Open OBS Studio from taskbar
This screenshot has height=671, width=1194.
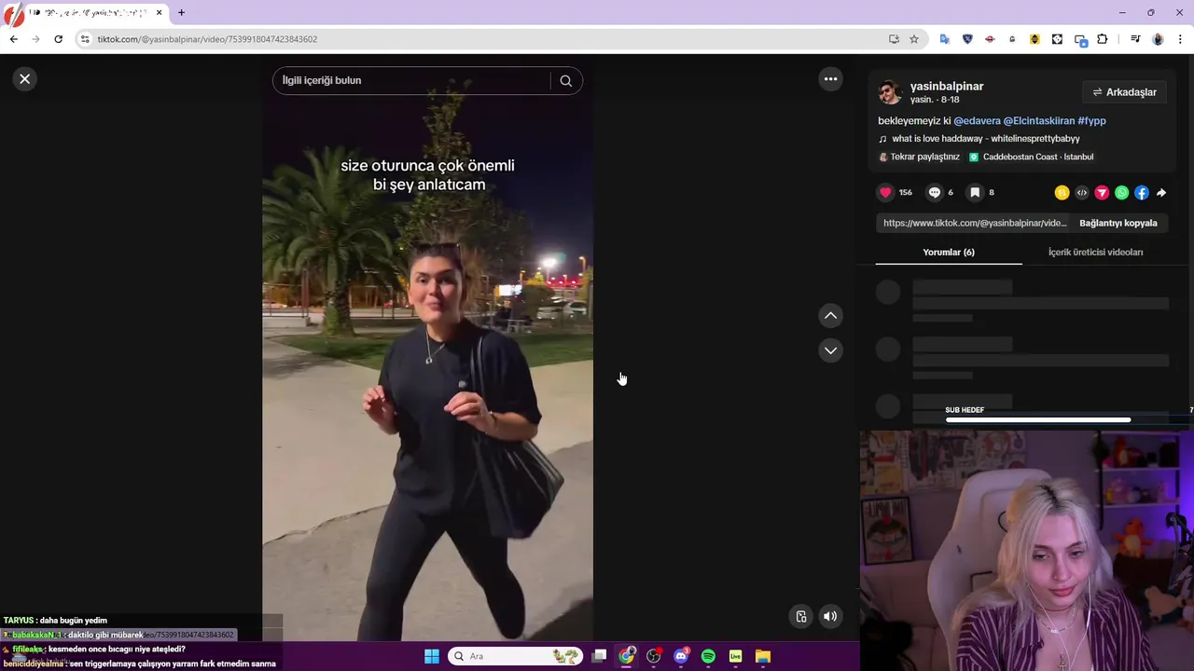(x=654, y=656)
